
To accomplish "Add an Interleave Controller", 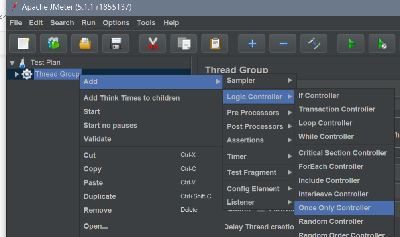I will coord(345,194).
